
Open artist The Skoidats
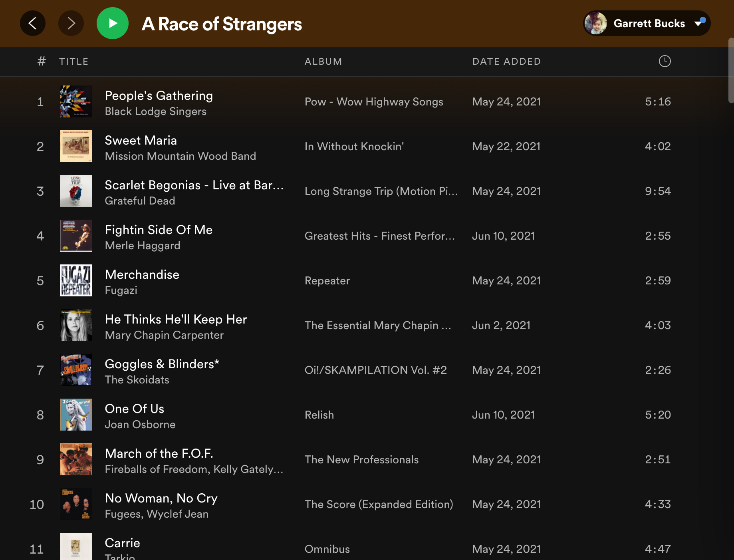pyautogui.click(x=137, y=380)
